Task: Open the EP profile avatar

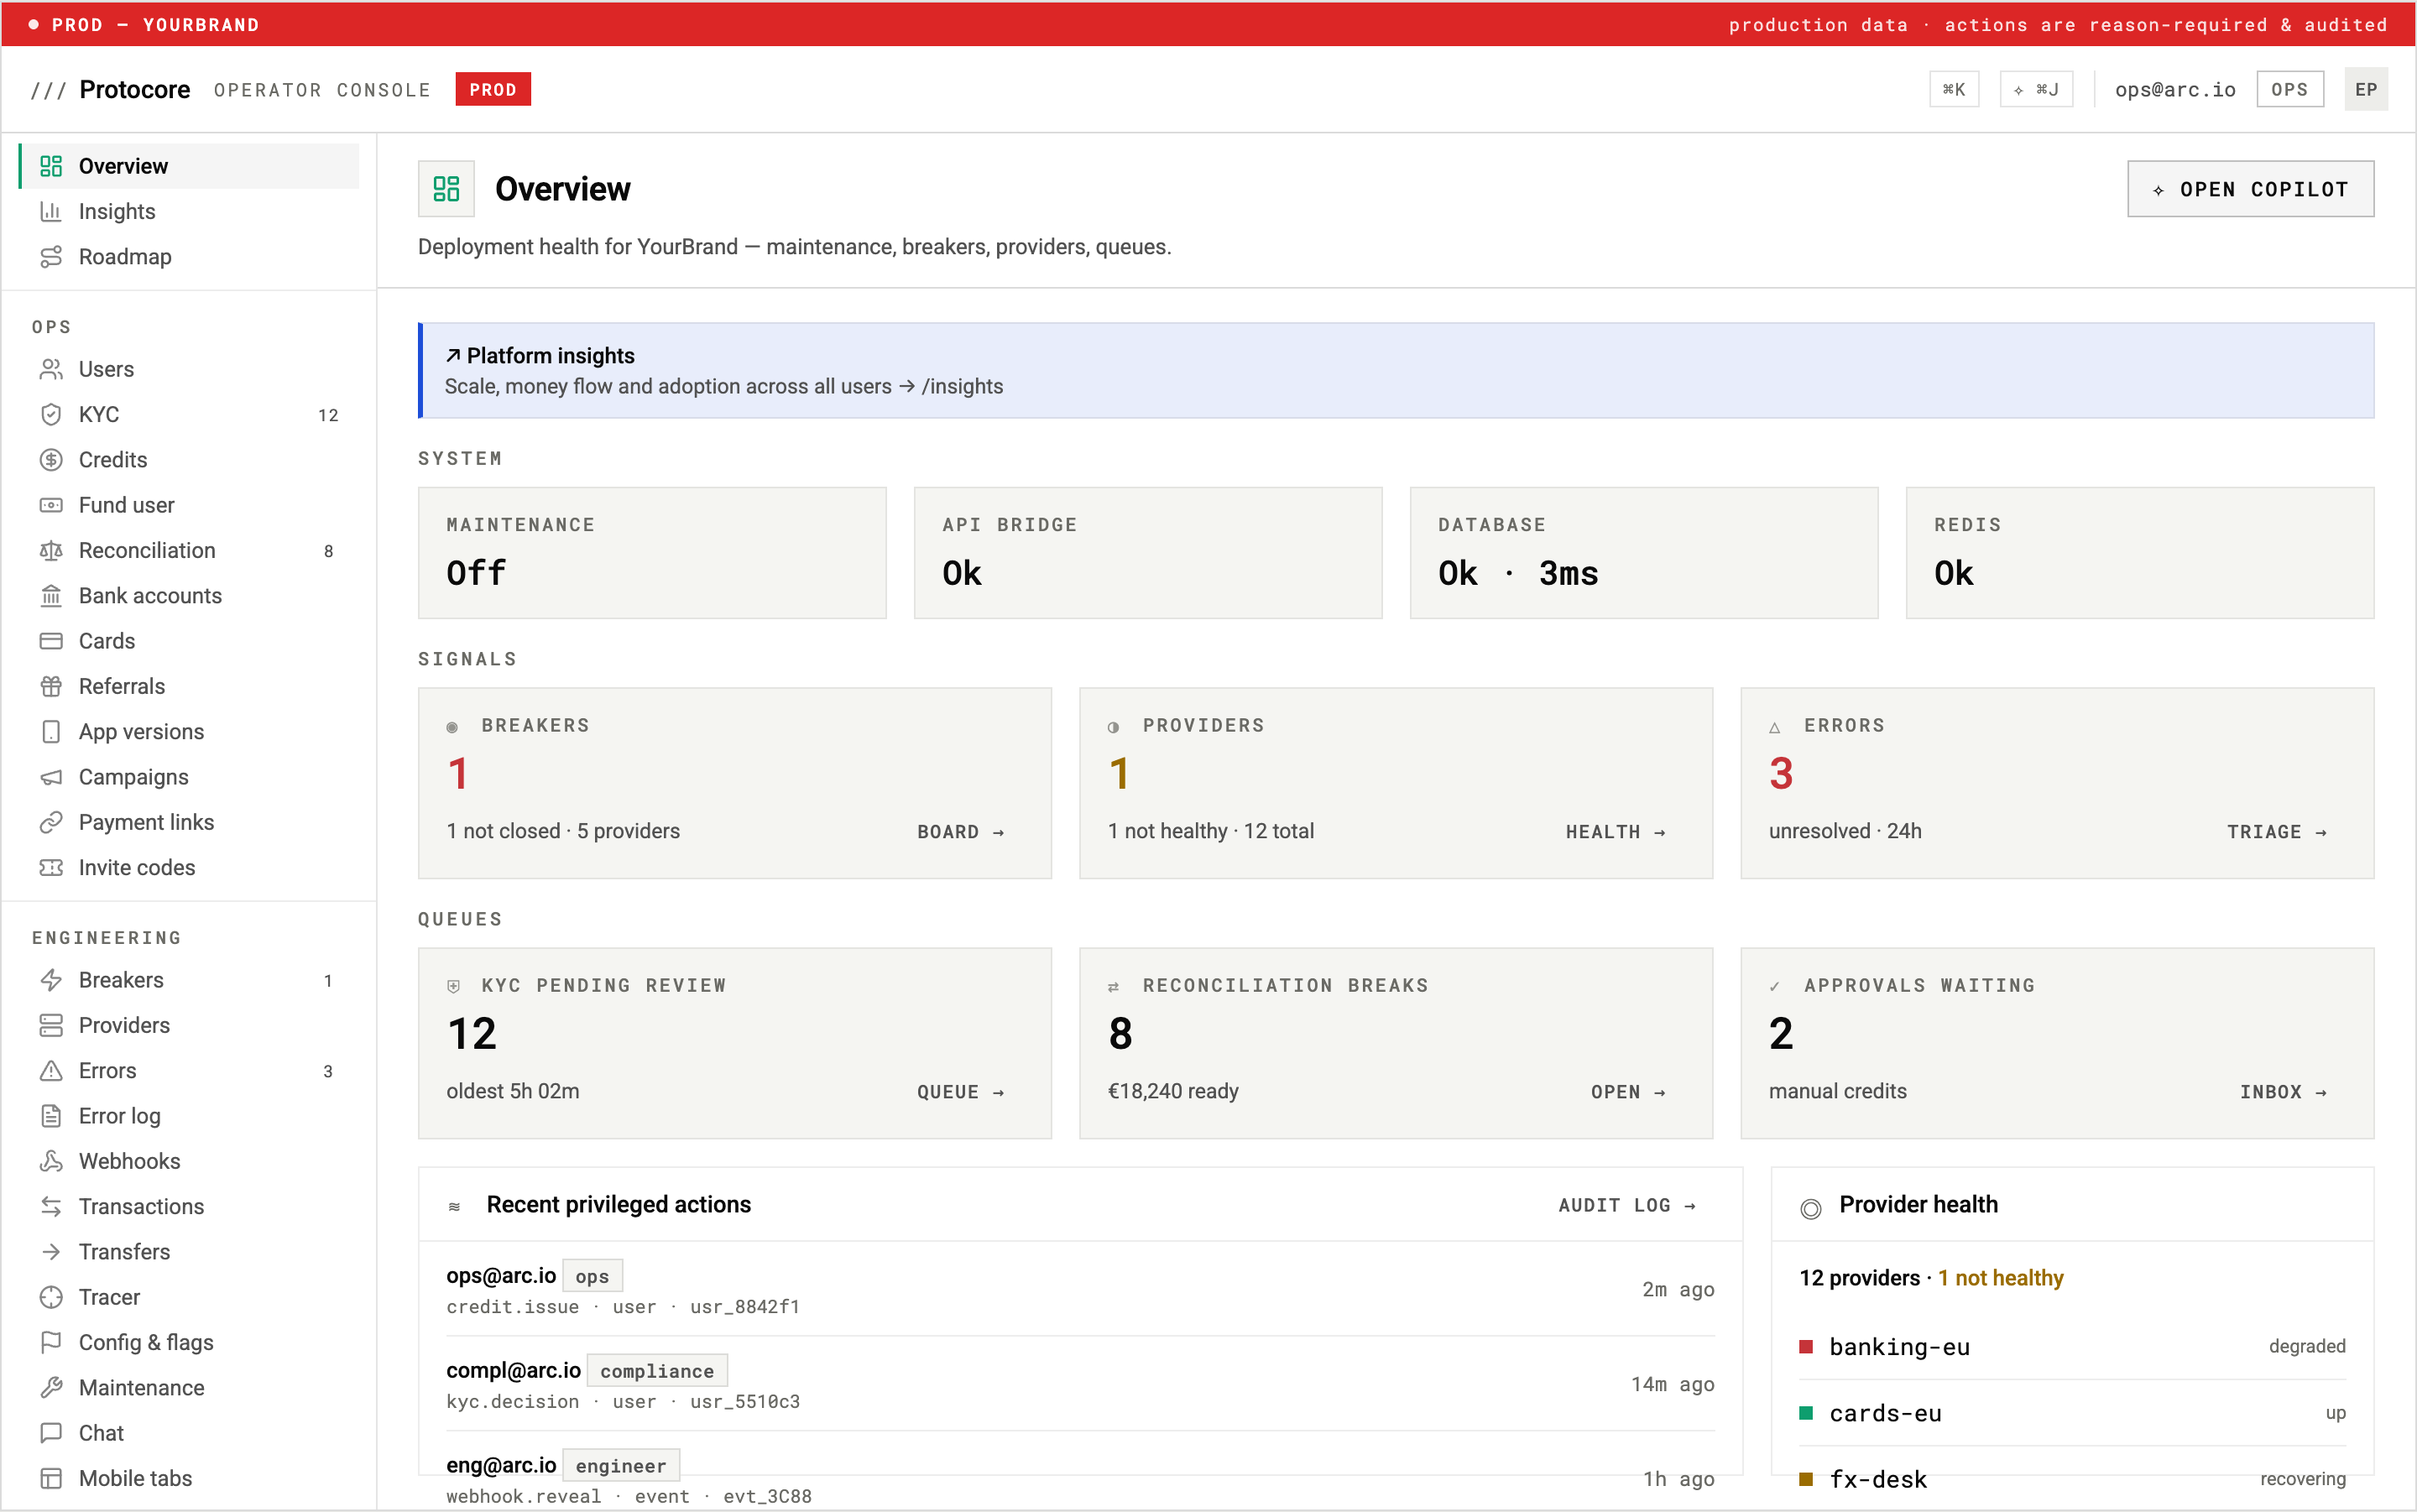Action: 2366,90
